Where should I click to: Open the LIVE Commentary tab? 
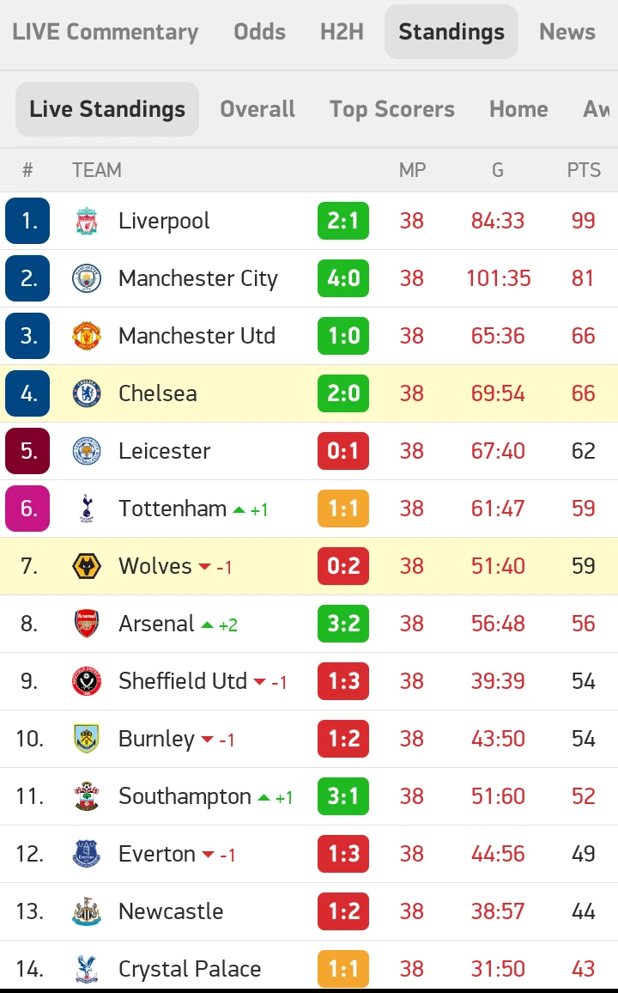tap(105, 32)
